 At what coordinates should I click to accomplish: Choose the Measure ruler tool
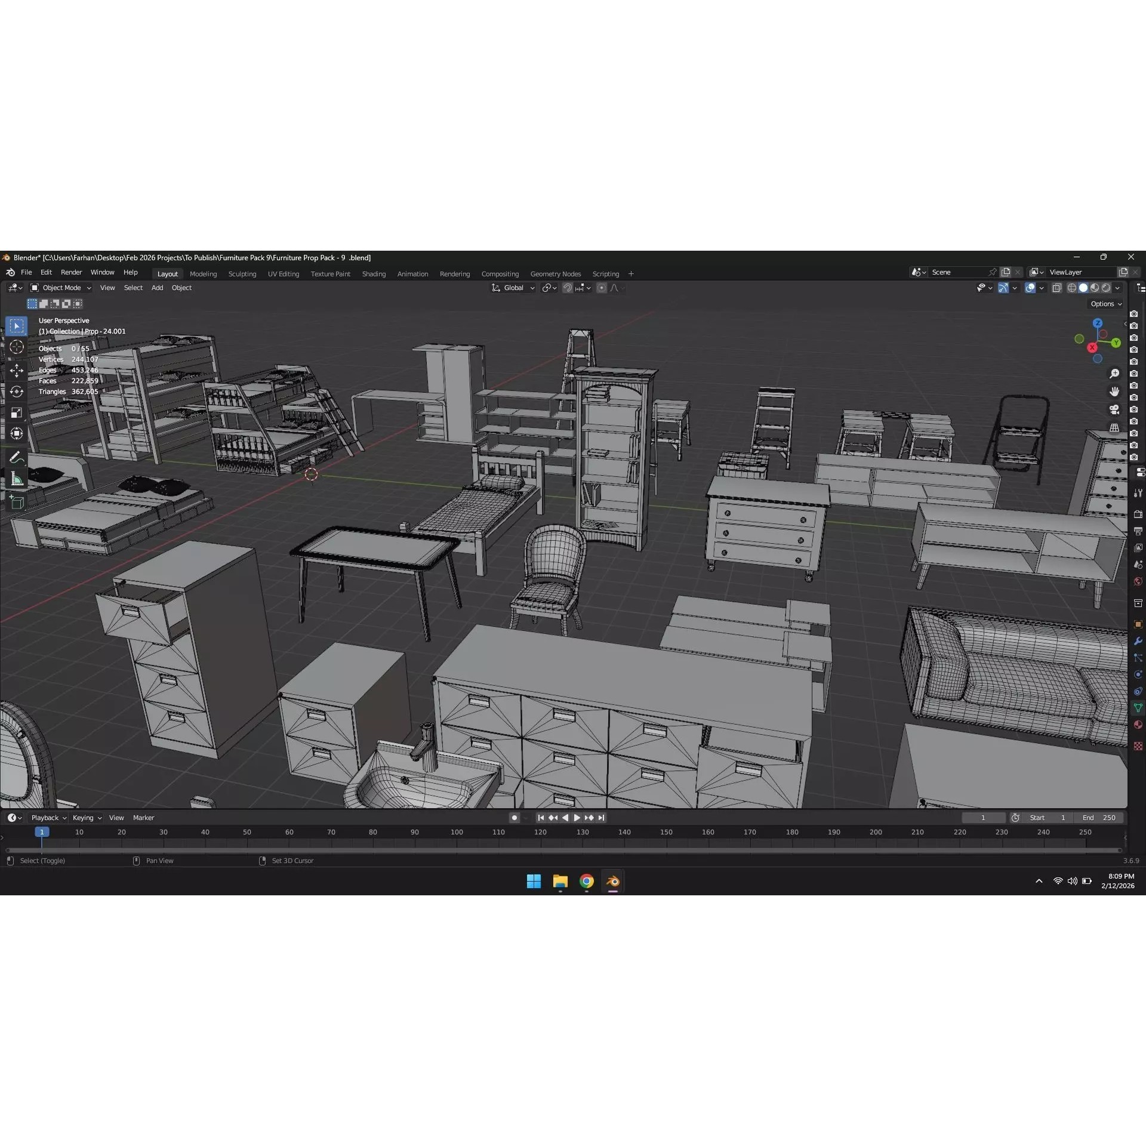click(x=17, y=479)
